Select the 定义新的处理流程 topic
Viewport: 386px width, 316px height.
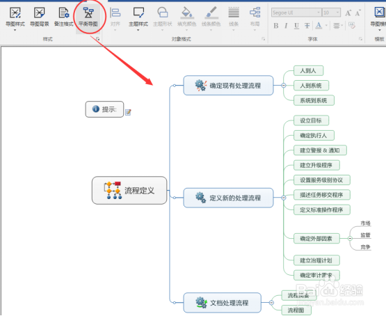point(228,198)
